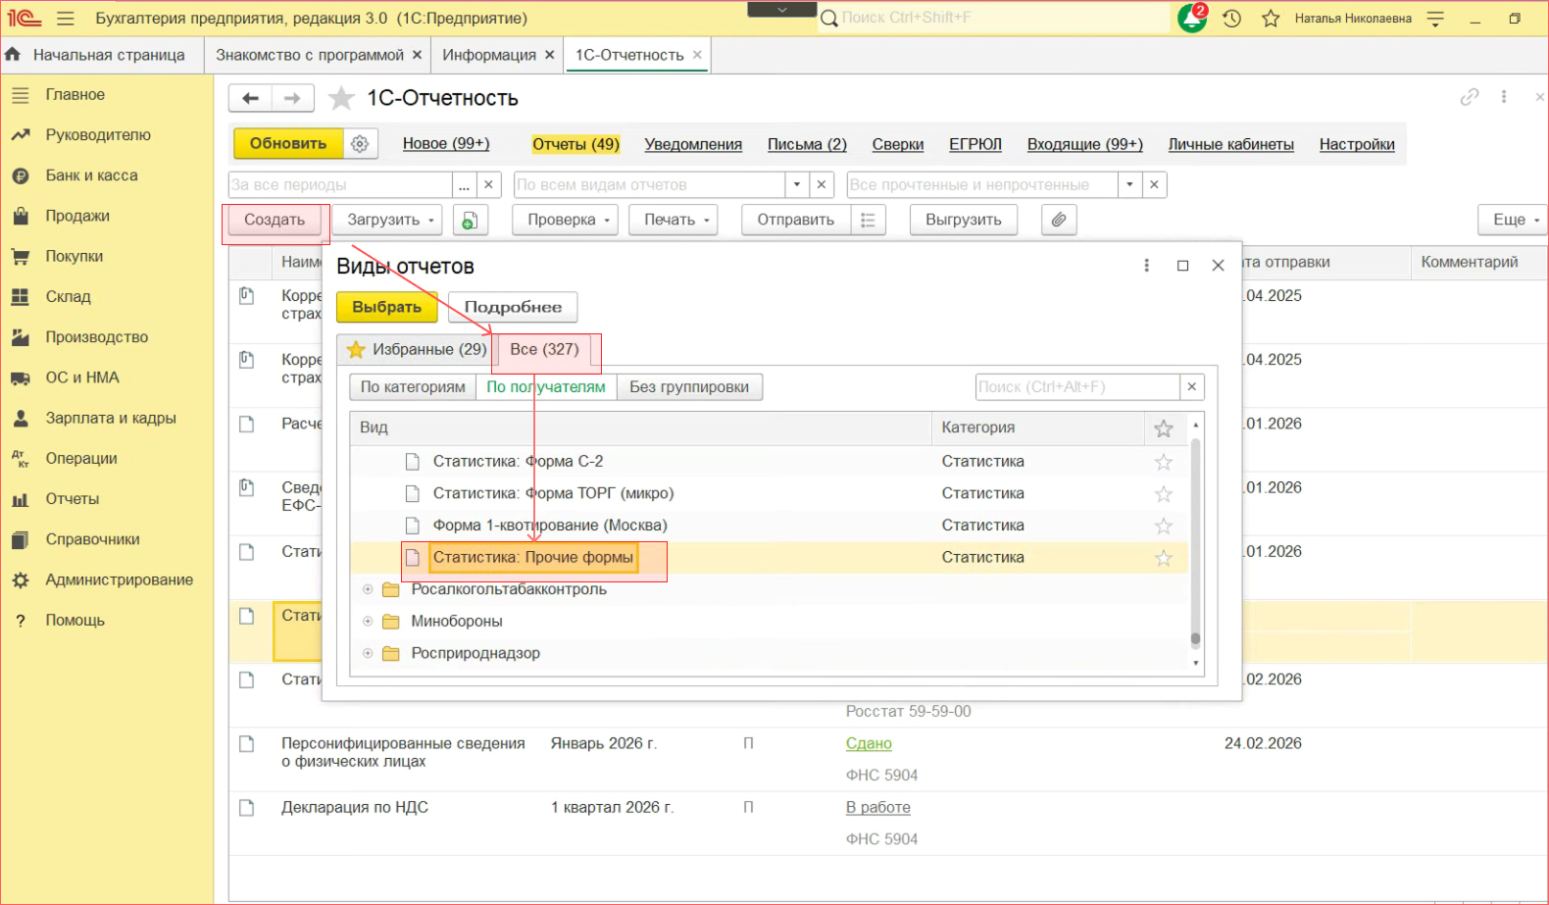1549x905 pixels.
Task: Go forward with the right arrow
Action: (292, 98)
